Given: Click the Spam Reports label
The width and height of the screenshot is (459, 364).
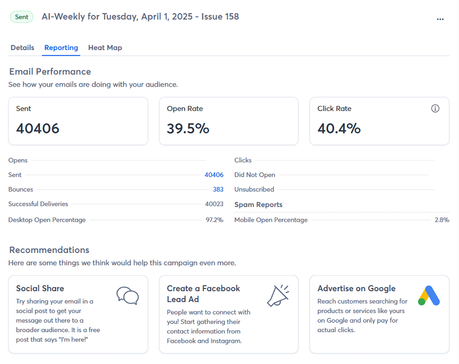Looking at the screenshot, I should [258, 205].
